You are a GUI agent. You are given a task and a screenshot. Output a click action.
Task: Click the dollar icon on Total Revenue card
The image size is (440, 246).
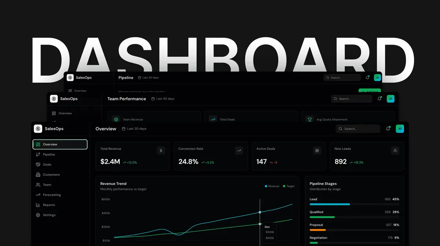161,150
